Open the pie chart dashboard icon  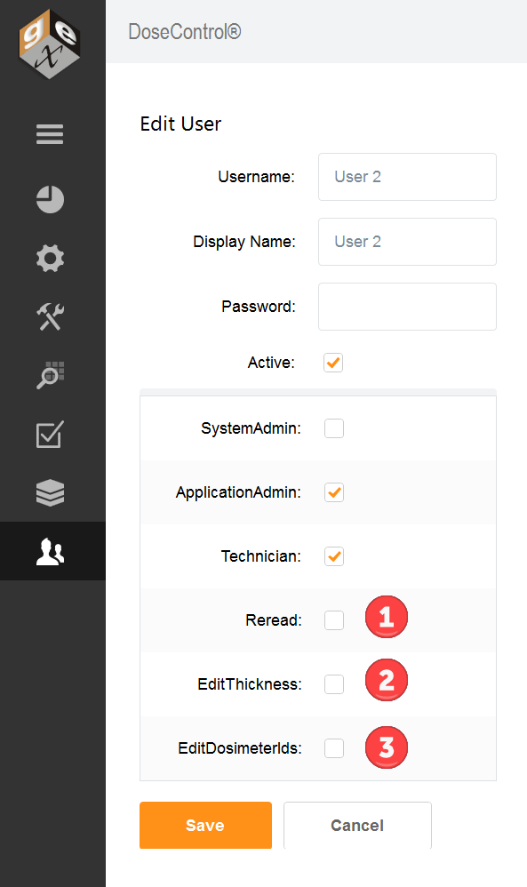point(50,199)
